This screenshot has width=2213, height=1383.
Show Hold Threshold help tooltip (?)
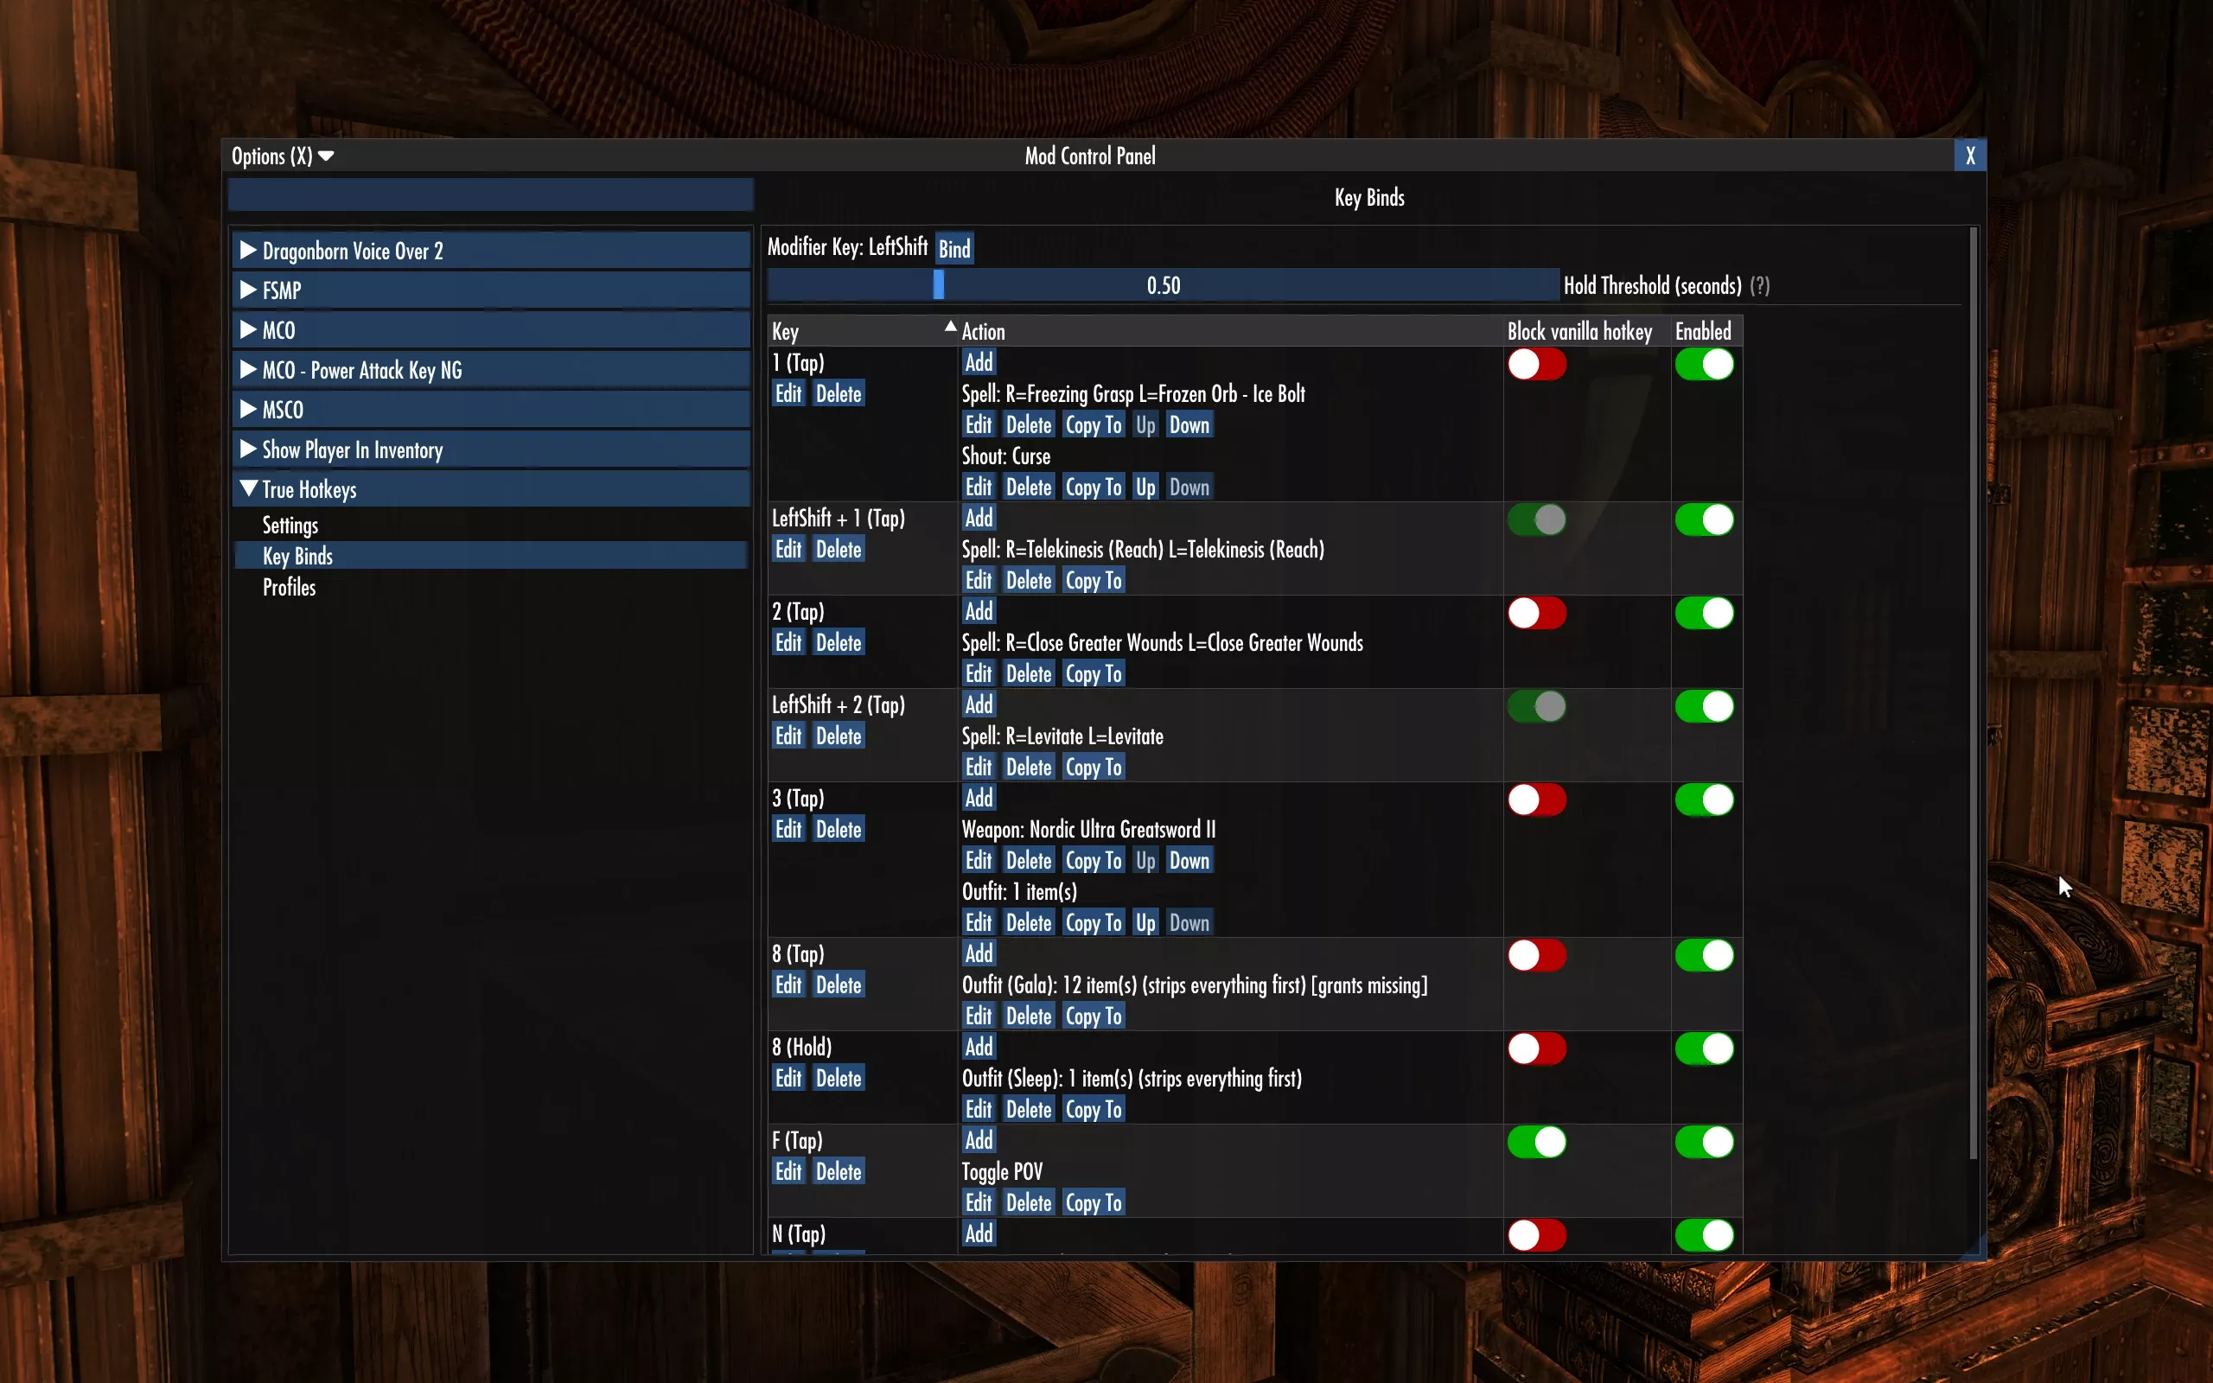1759,286
